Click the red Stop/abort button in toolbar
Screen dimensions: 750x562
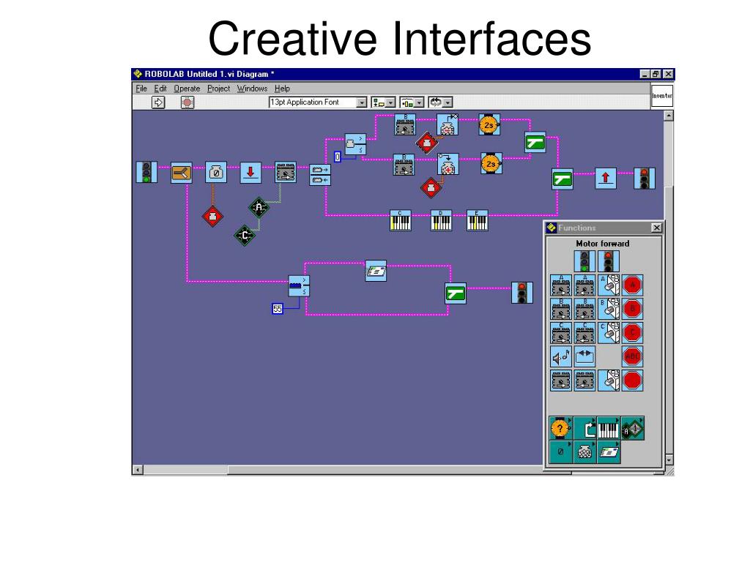click(187, 102)
